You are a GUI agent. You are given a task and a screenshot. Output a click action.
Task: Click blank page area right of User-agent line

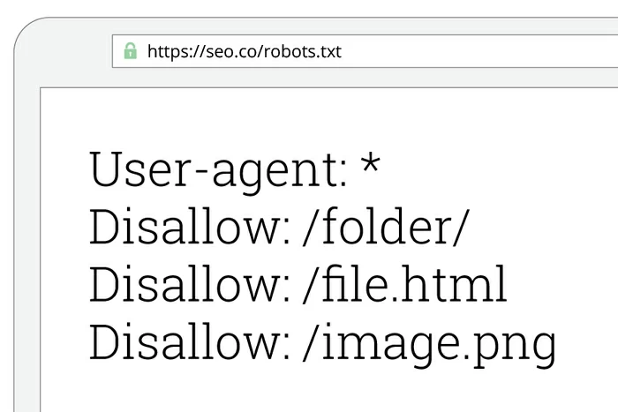click(503, 168)
